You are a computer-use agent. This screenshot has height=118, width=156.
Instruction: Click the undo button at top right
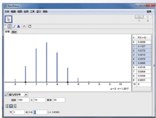pyautogui.click(x=139, y=17)
